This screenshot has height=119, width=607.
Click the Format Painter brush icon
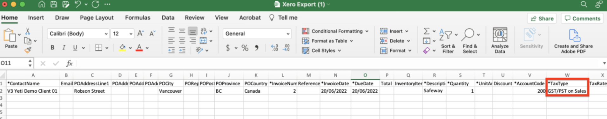tap(28, 50)
